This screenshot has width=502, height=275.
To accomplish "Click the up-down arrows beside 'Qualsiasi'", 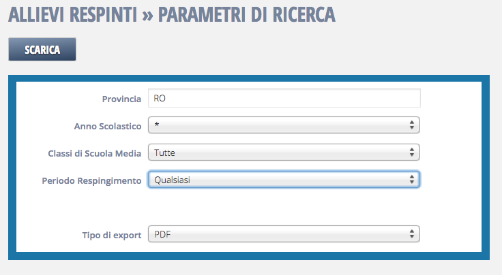I will (412, 180).
